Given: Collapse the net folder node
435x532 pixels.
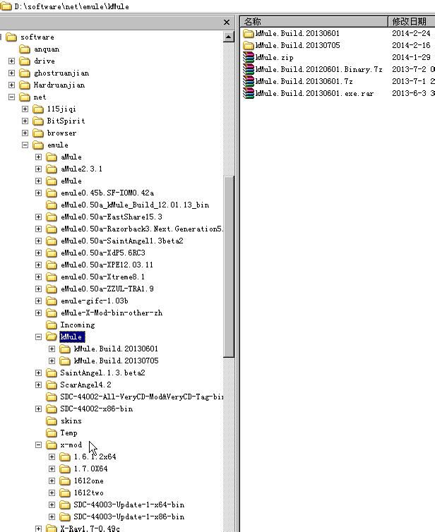Looking at the screenshot, I should tap(11, 97).
